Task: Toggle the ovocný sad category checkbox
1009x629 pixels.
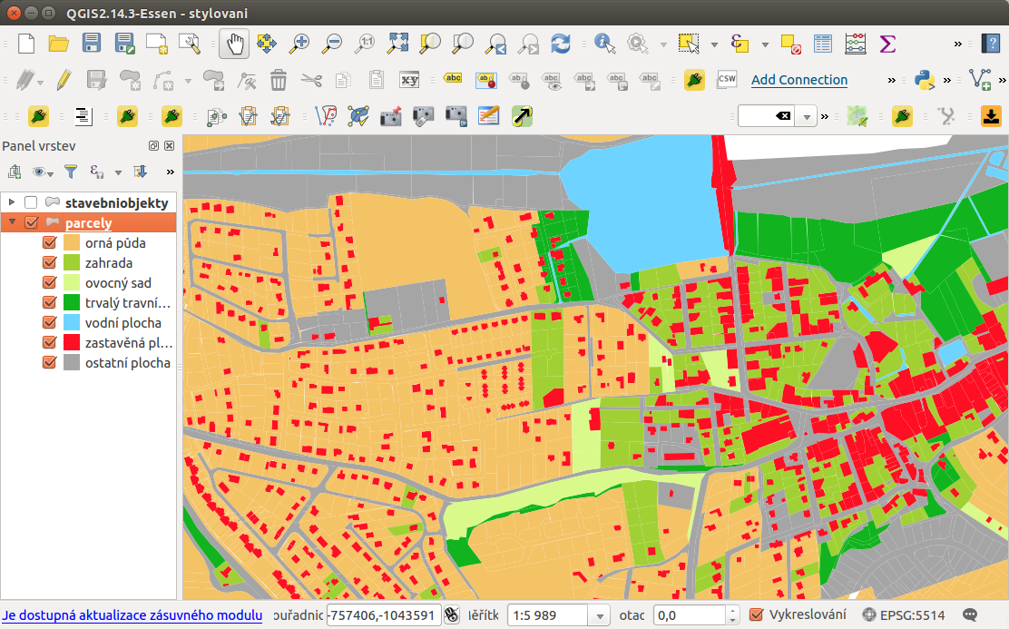Action: pos(49,282)
